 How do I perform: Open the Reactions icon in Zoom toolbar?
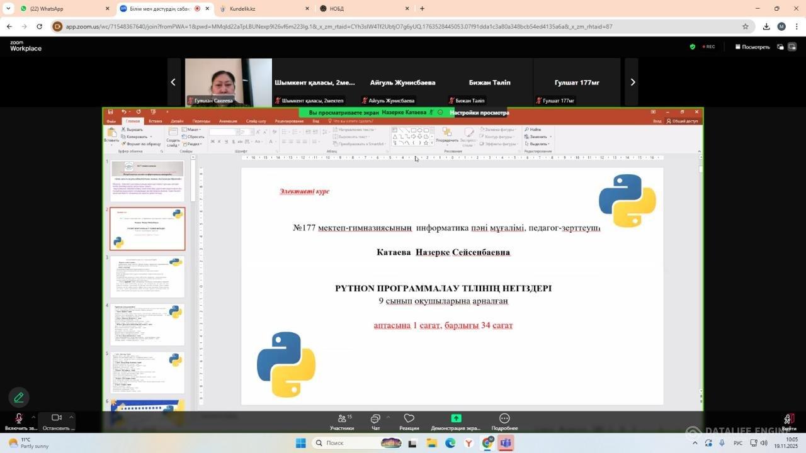(409, 418)
